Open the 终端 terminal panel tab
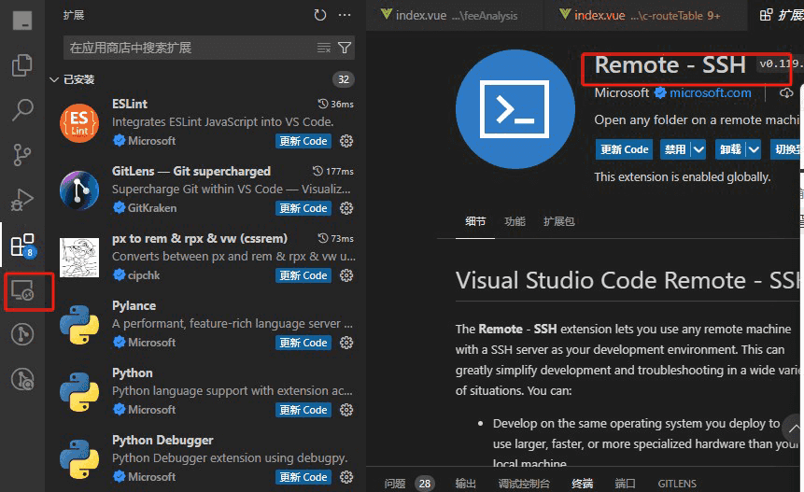 pyautogui.click(x=583, y=484)
